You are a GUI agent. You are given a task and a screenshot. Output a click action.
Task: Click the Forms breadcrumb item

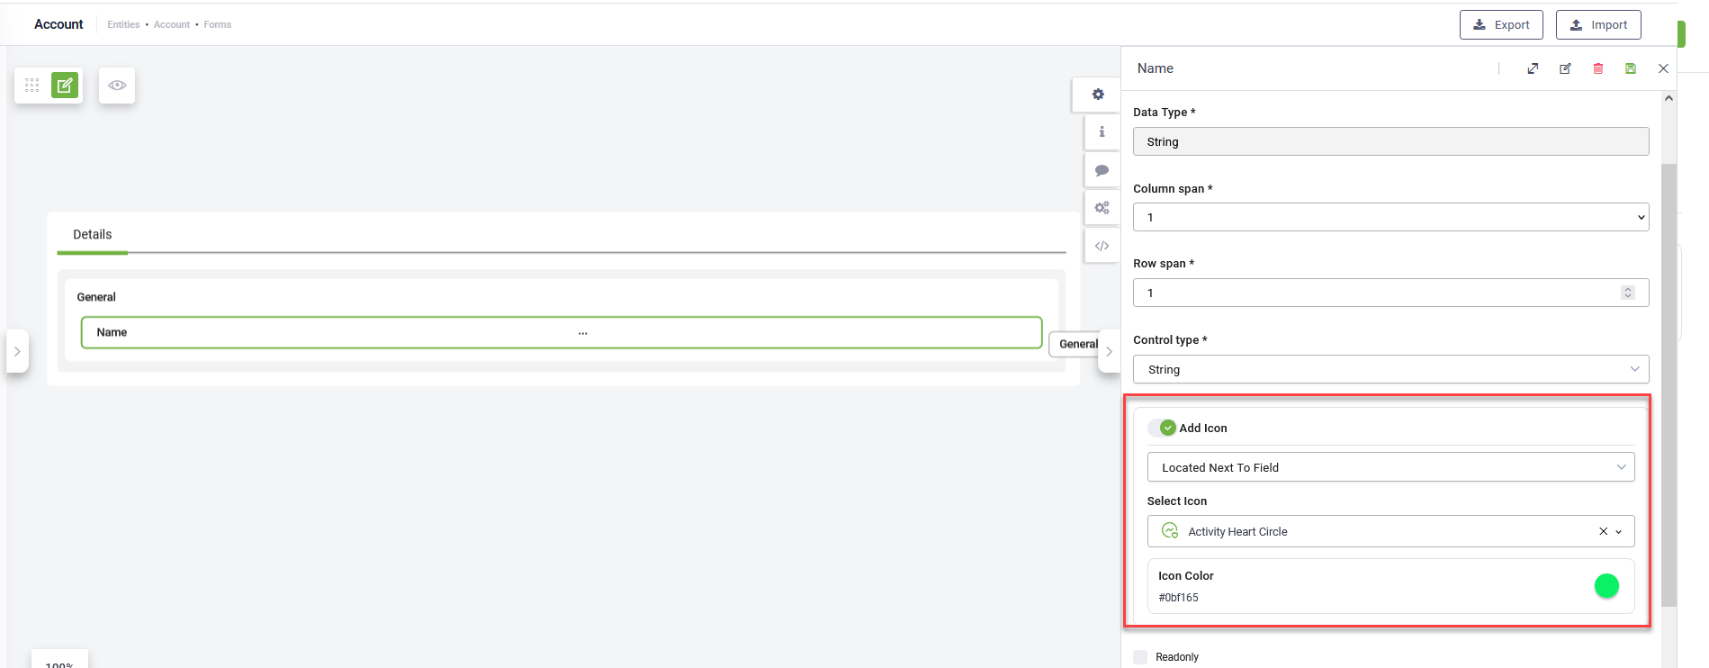point(218,25)
